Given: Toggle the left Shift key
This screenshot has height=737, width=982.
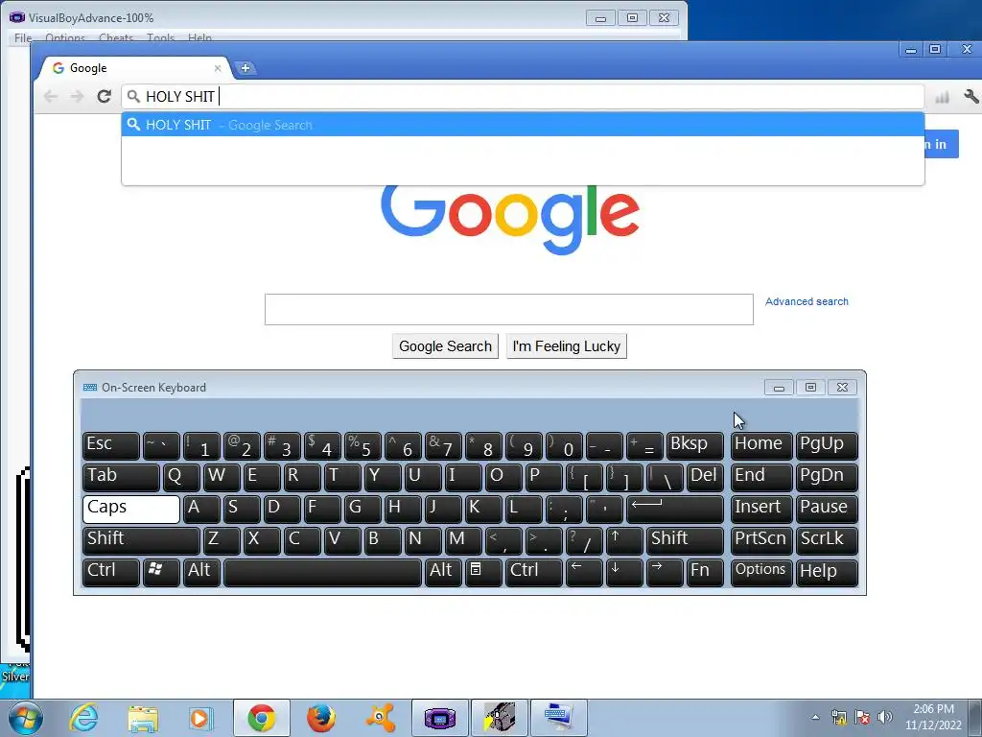Looking at the screenshot, I should click(x=141, y=540).
